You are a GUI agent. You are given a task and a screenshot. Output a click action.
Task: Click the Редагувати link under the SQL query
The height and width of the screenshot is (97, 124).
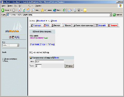tap(35, 44)
